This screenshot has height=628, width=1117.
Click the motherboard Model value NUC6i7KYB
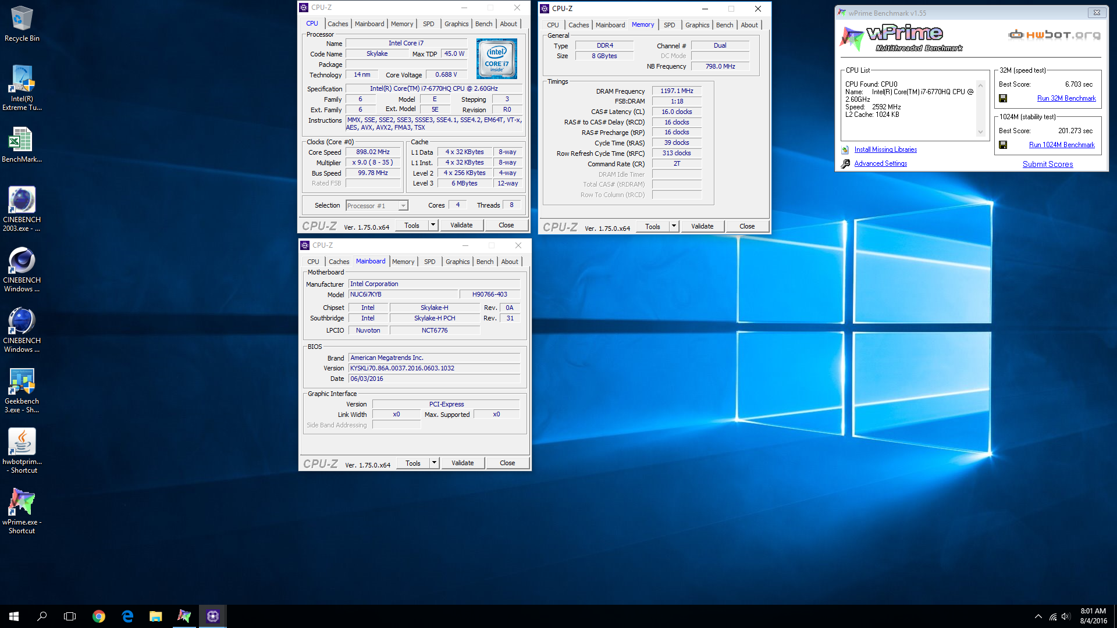(403, 294)
